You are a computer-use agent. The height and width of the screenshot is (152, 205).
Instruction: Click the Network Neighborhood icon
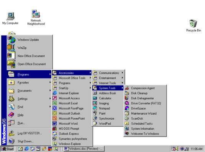36,18
